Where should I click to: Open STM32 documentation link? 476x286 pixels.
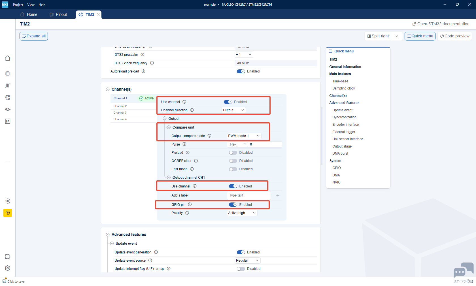click(x=441, y=24)
